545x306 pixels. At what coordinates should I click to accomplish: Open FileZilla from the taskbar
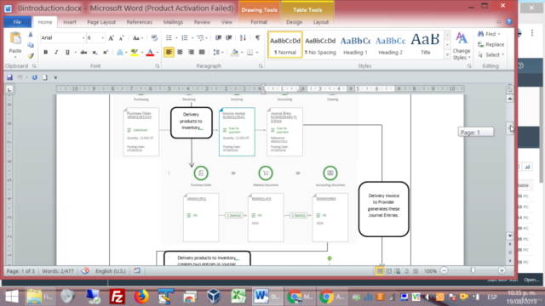click(x=118, y=297)
